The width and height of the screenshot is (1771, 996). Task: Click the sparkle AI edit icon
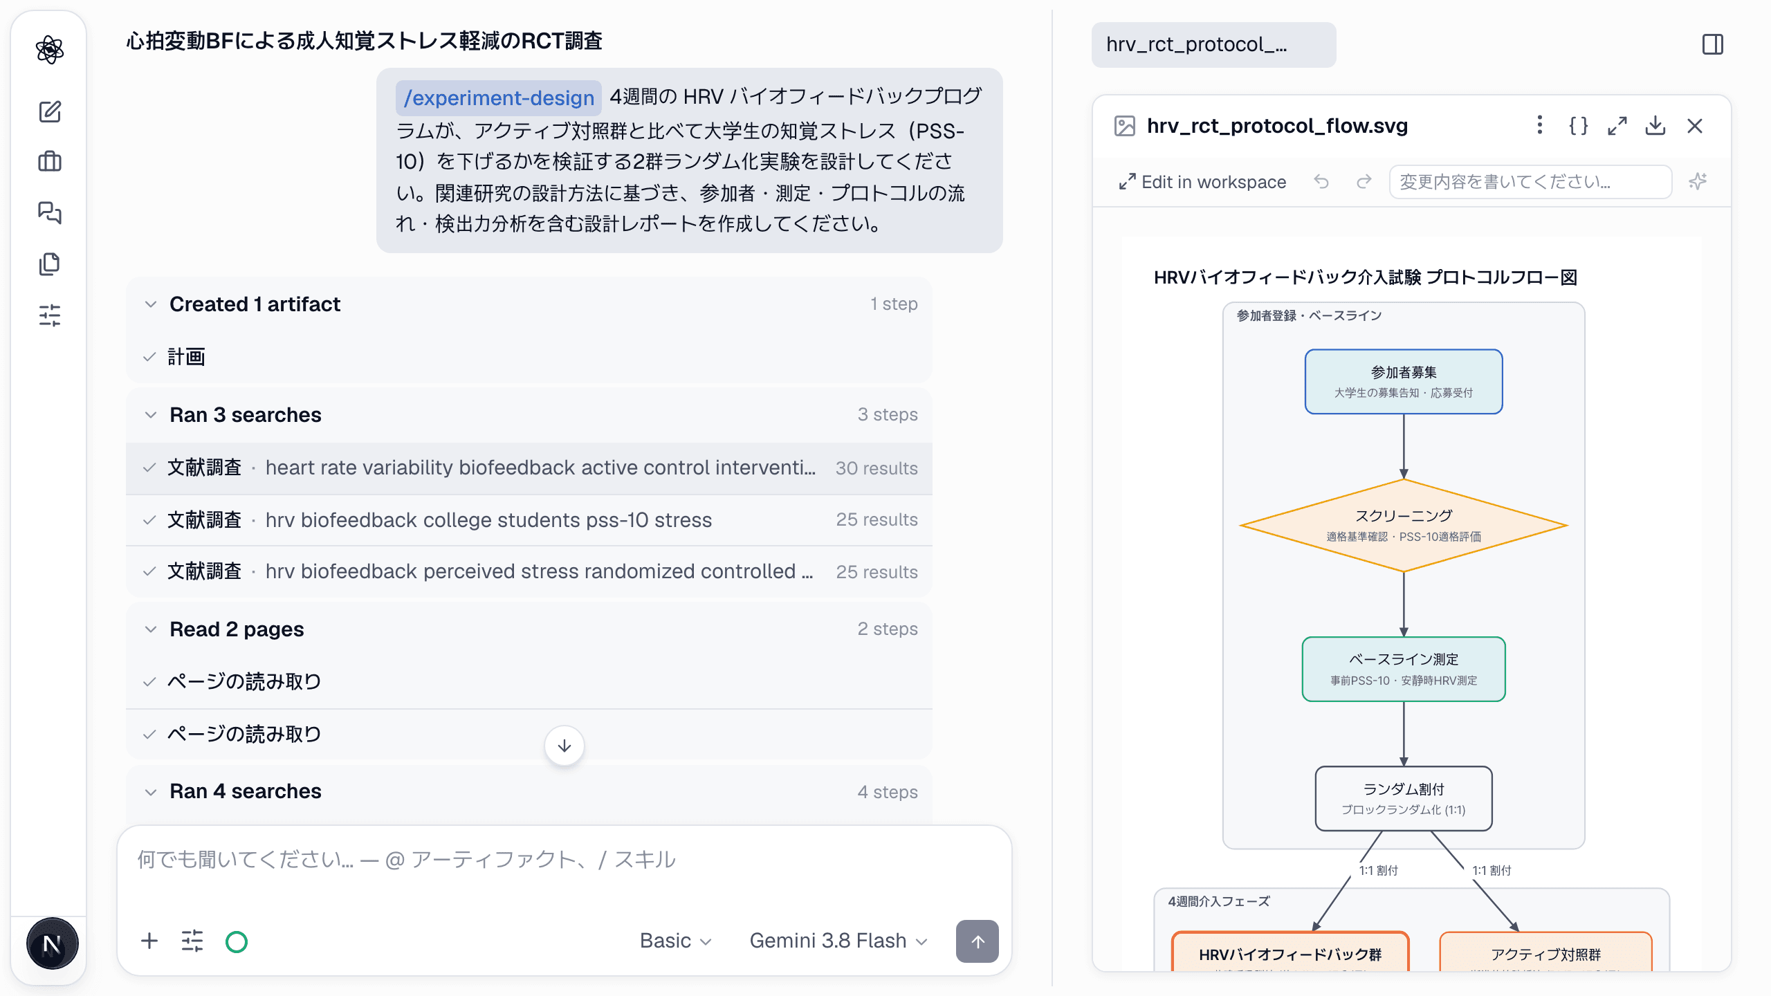[1698, 182]
